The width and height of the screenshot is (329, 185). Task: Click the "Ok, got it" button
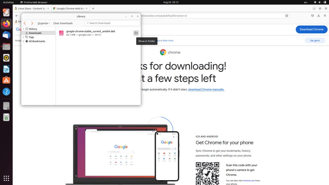(x=315, y=40)
